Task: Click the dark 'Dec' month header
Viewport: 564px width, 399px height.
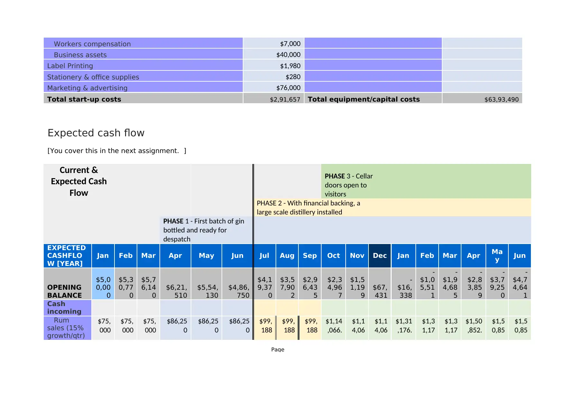Action: click(380, 256)
